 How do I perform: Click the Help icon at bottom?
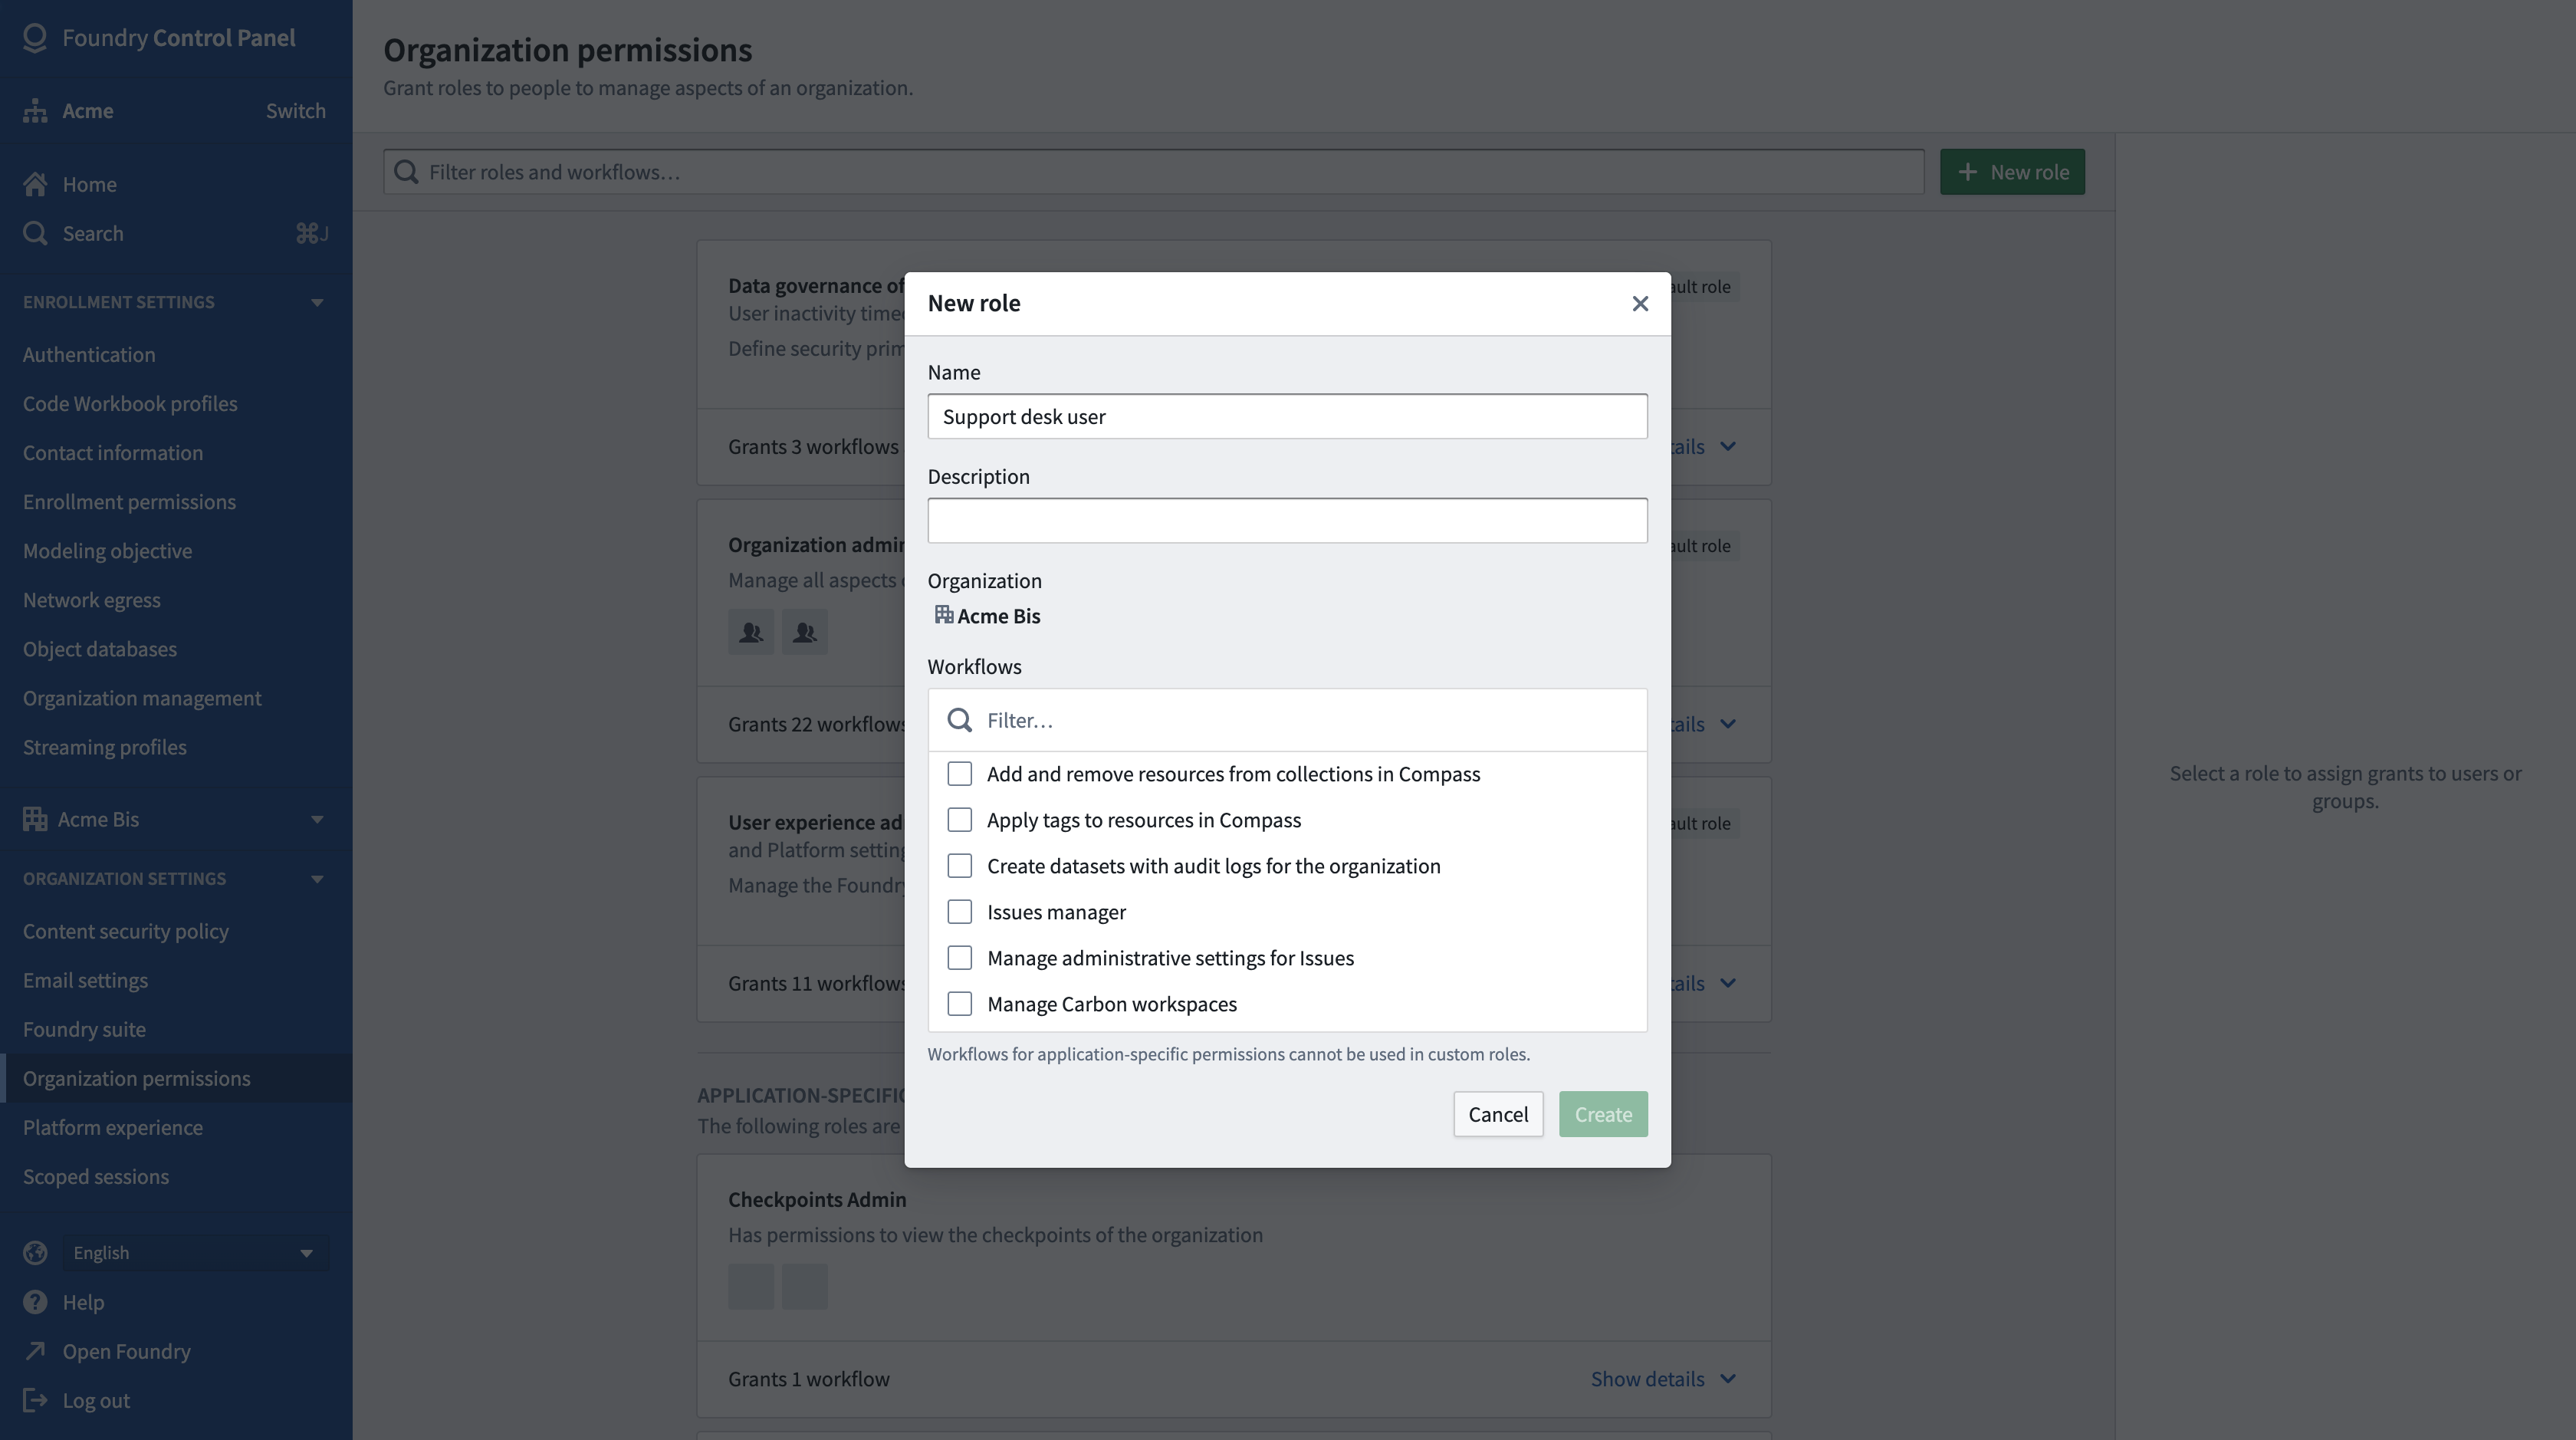pos(35,1302)
